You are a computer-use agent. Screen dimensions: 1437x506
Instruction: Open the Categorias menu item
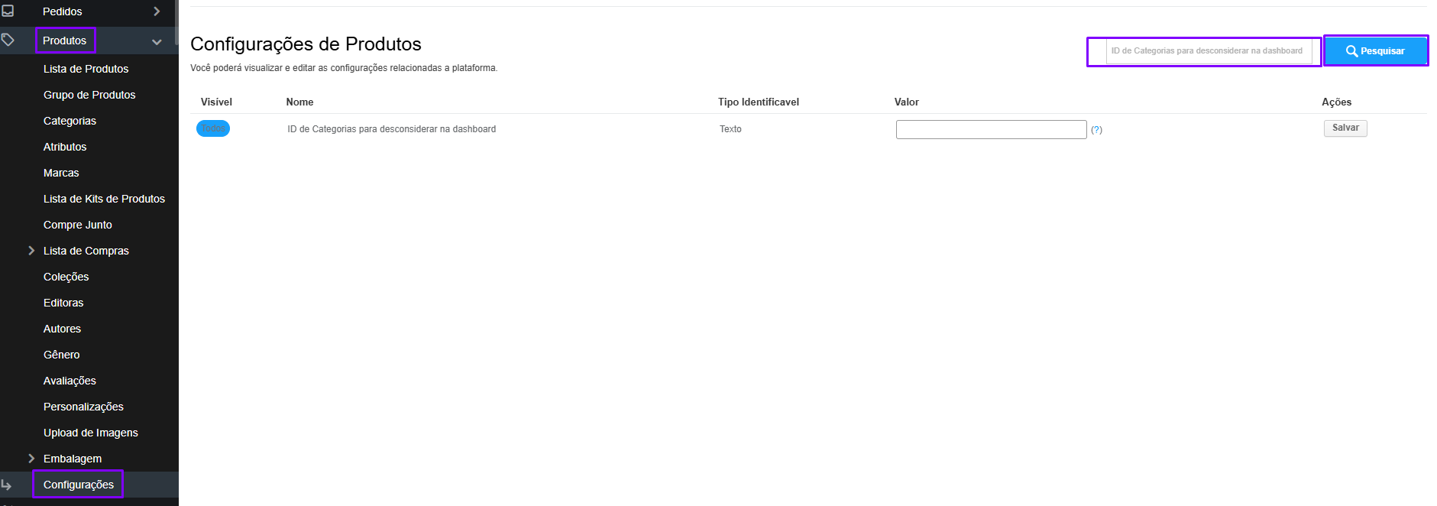[70, 121]
